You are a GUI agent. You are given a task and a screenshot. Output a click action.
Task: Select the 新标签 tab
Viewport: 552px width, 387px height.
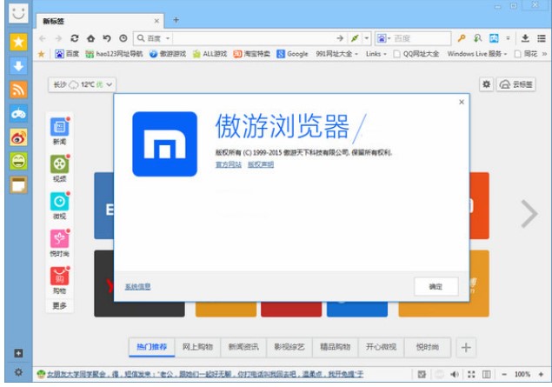click(98, 21)
